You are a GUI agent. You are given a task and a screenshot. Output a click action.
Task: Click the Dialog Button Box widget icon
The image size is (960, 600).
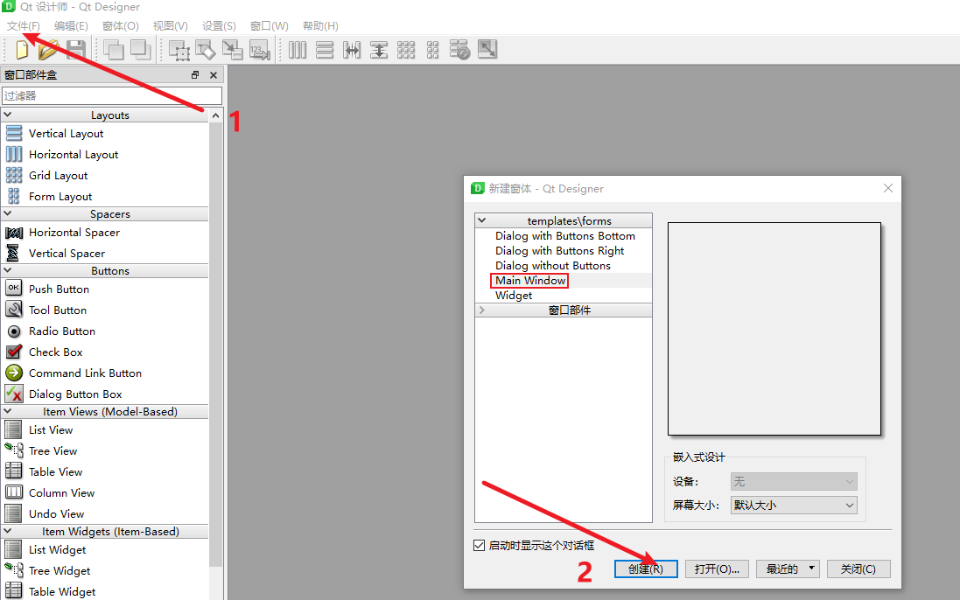[x=14, y=394]
